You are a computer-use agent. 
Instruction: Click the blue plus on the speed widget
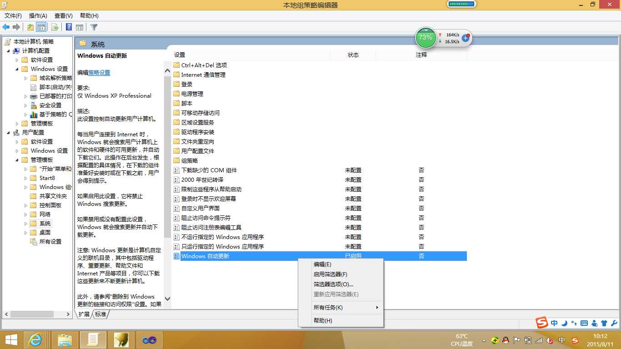(x=466, y=38)
